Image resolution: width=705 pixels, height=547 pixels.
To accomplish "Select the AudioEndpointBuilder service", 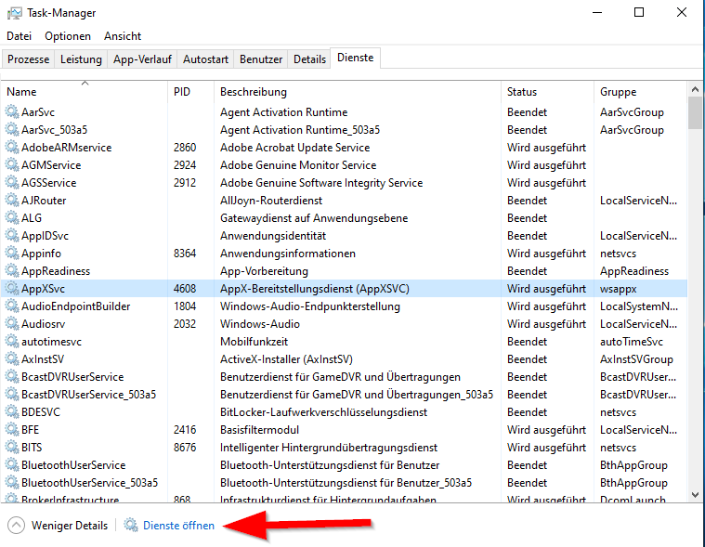I will click(75, 306).
